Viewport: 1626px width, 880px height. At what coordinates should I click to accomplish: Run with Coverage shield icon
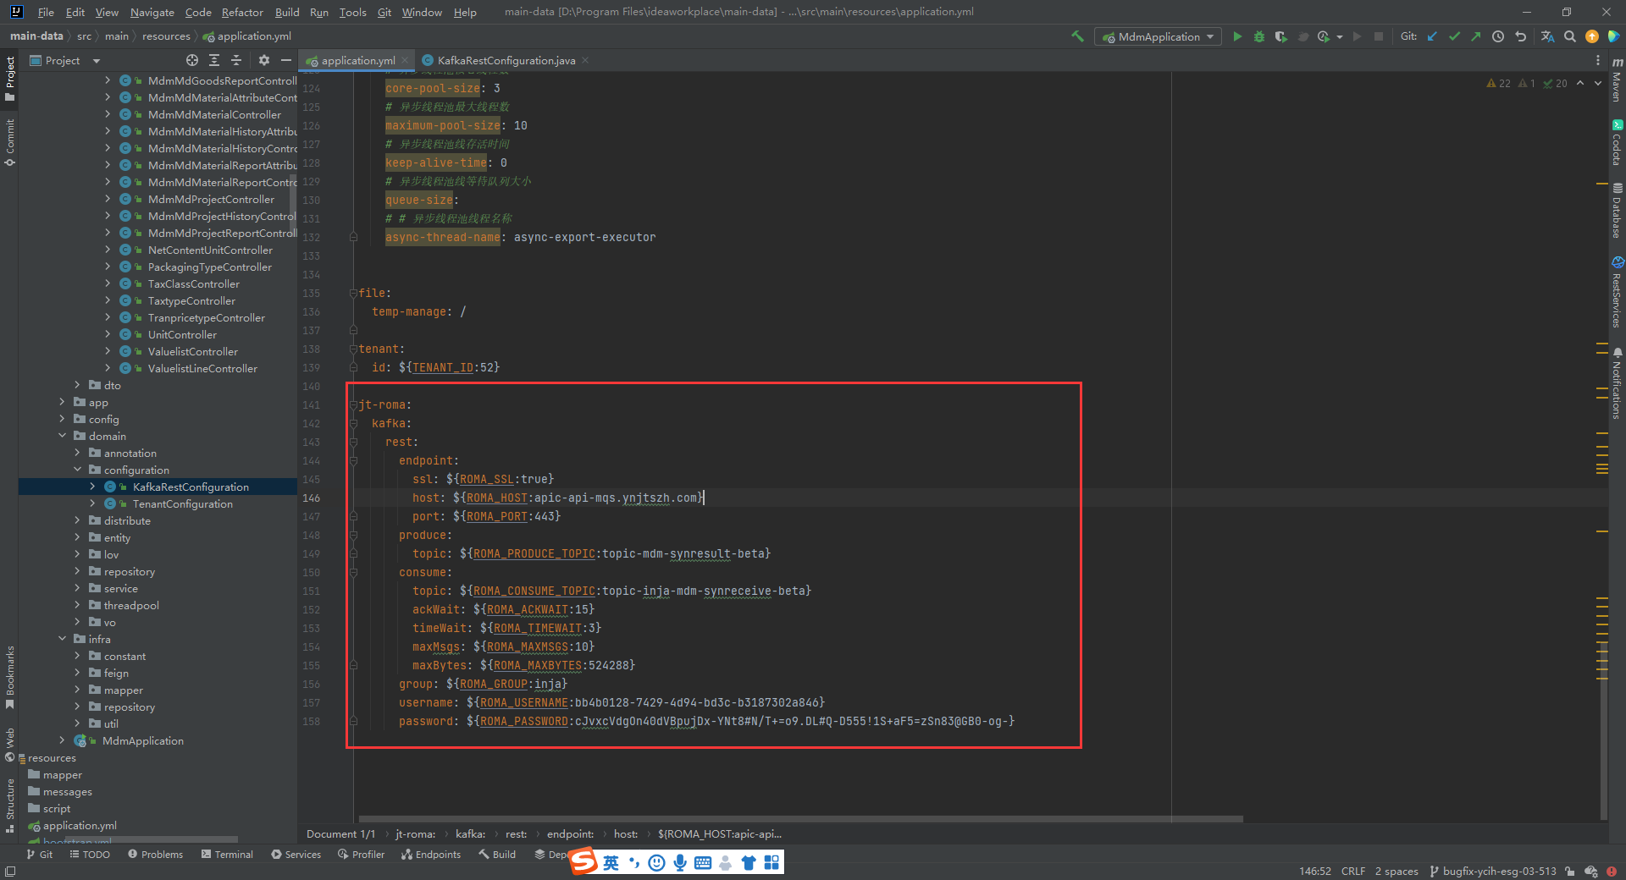coord(1280,36)
